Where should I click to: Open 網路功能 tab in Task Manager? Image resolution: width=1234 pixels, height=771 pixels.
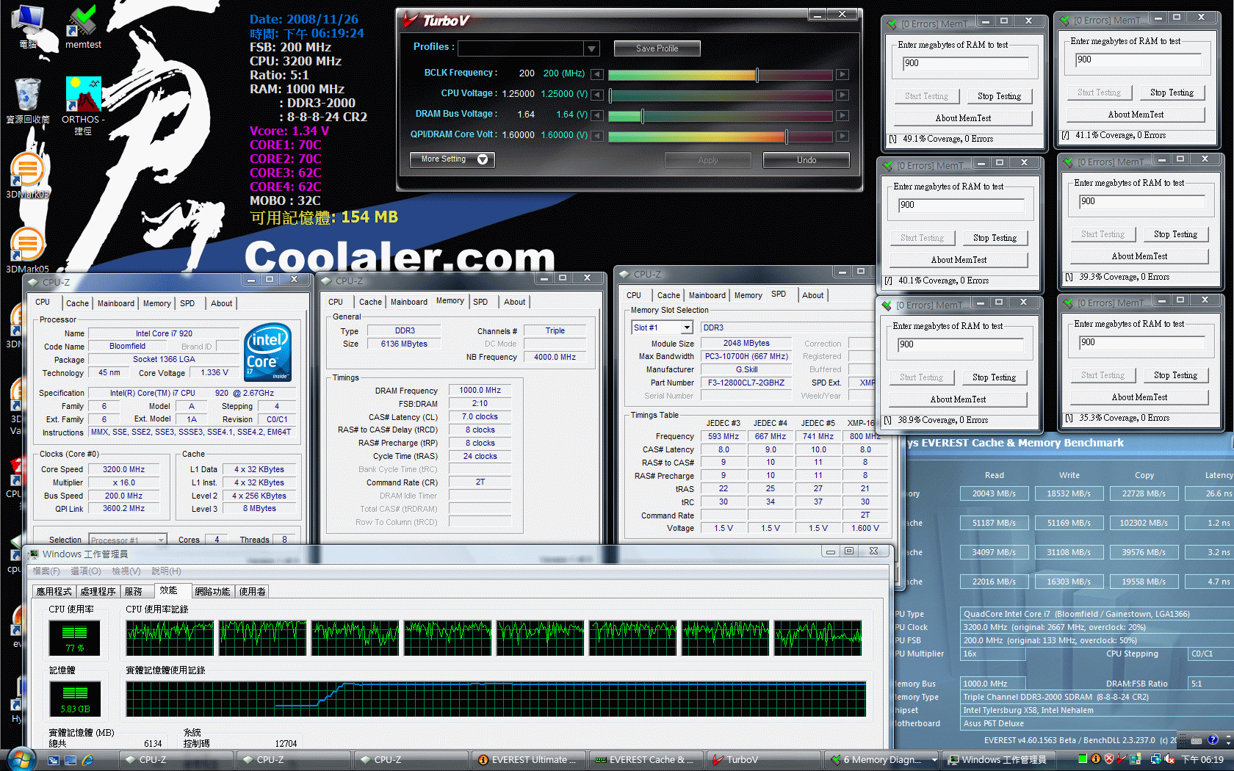(x=212, y=591)
